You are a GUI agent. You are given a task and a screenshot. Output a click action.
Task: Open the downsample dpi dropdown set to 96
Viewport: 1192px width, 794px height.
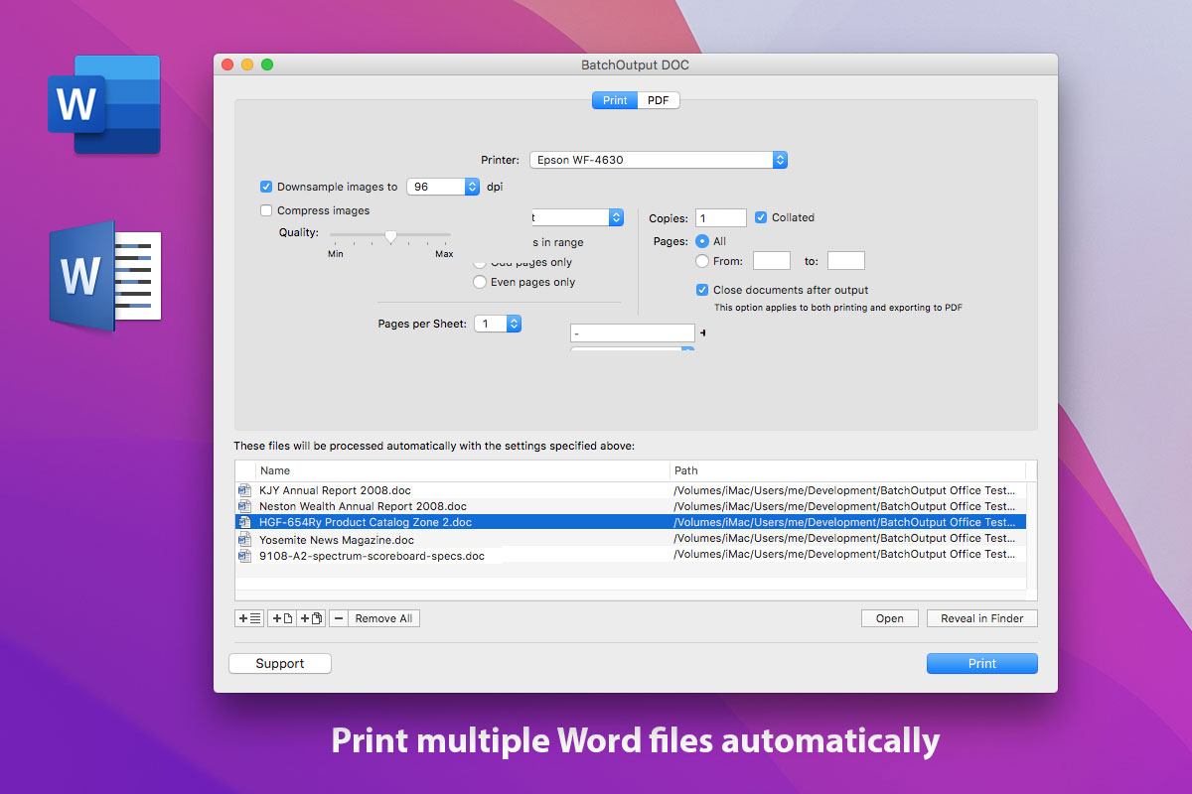[443, 187]
